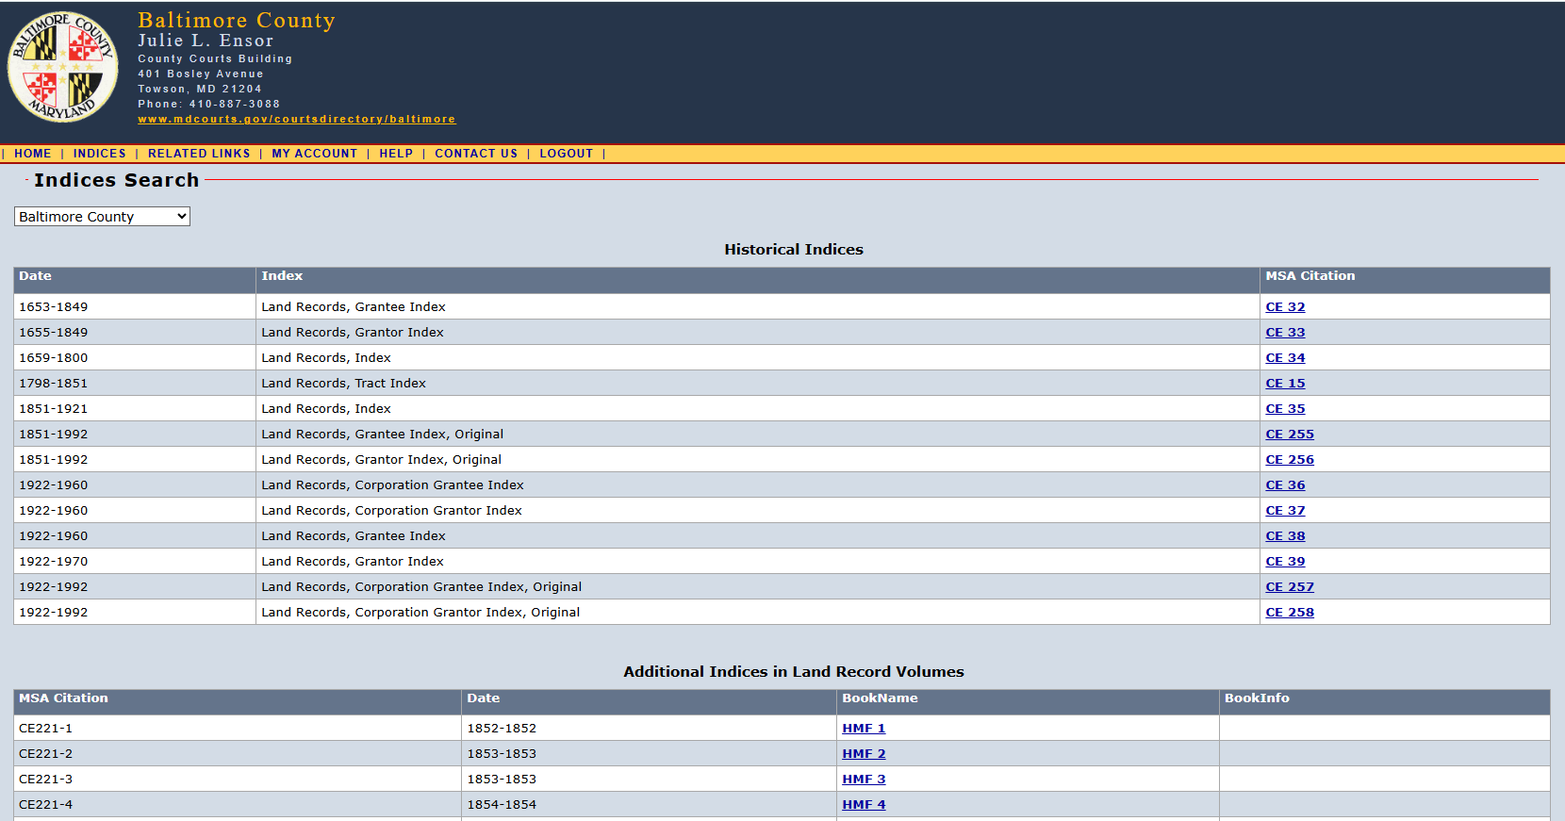Open the CE 32 Grantee Index citation
Screen dimensions: 1565x821
[1285, 307]
